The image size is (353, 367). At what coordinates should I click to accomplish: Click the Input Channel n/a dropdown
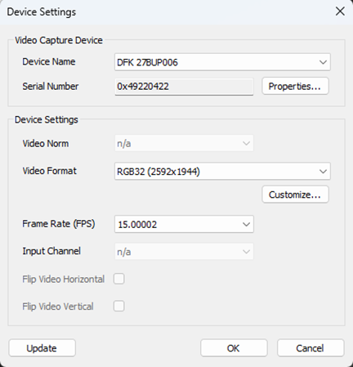pos(184,252)
